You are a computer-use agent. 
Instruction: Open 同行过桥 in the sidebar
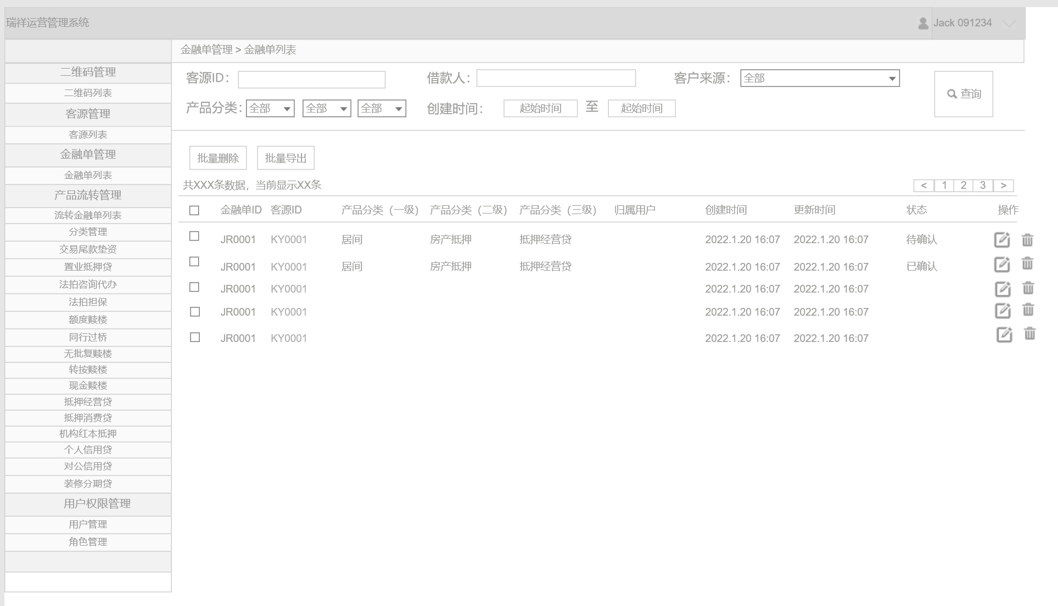(x=88, y=337)
